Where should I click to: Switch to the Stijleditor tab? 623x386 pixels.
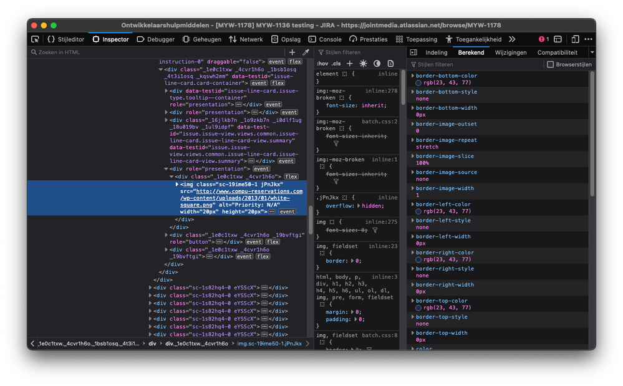(66, 39)
